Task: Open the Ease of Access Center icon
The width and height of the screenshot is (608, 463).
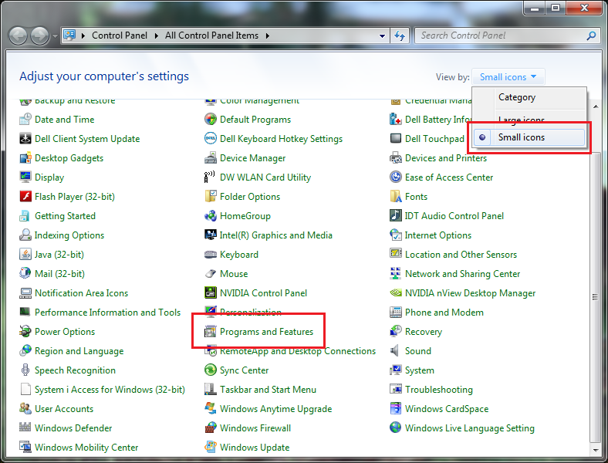Action: (396, 177)
